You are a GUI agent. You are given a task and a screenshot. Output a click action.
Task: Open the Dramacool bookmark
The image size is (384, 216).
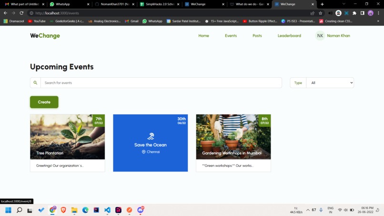(14, 21)
